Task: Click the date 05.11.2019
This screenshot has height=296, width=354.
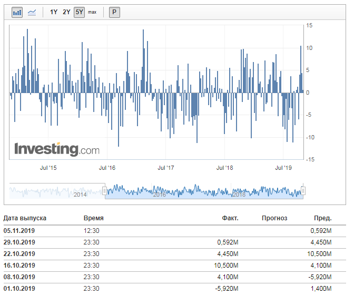Action: [19, 231]
